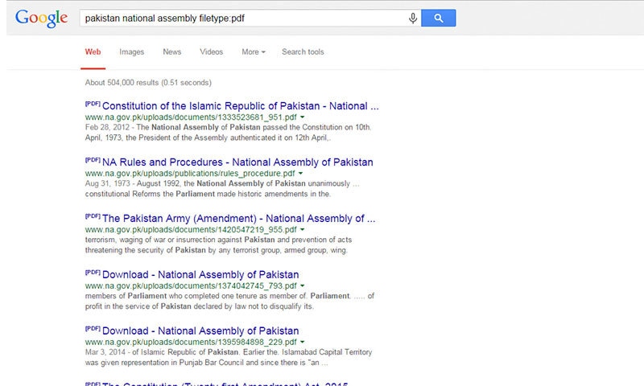
Task: Open Search tools options
Action: (x=303, y=52)
